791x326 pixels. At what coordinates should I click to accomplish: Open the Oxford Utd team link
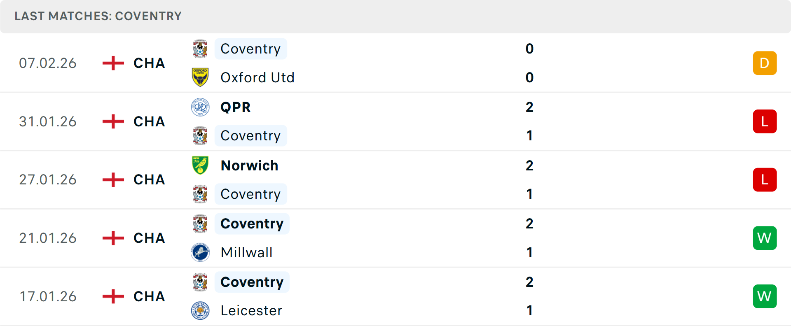257,77
